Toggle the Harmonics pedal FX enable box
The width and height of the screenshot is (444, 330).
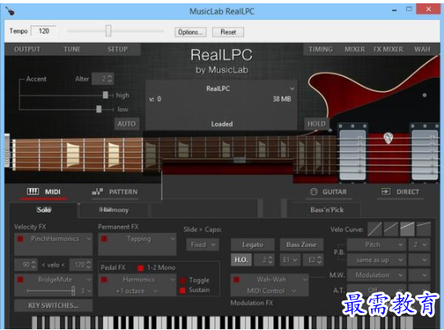(x=104, y=279)
